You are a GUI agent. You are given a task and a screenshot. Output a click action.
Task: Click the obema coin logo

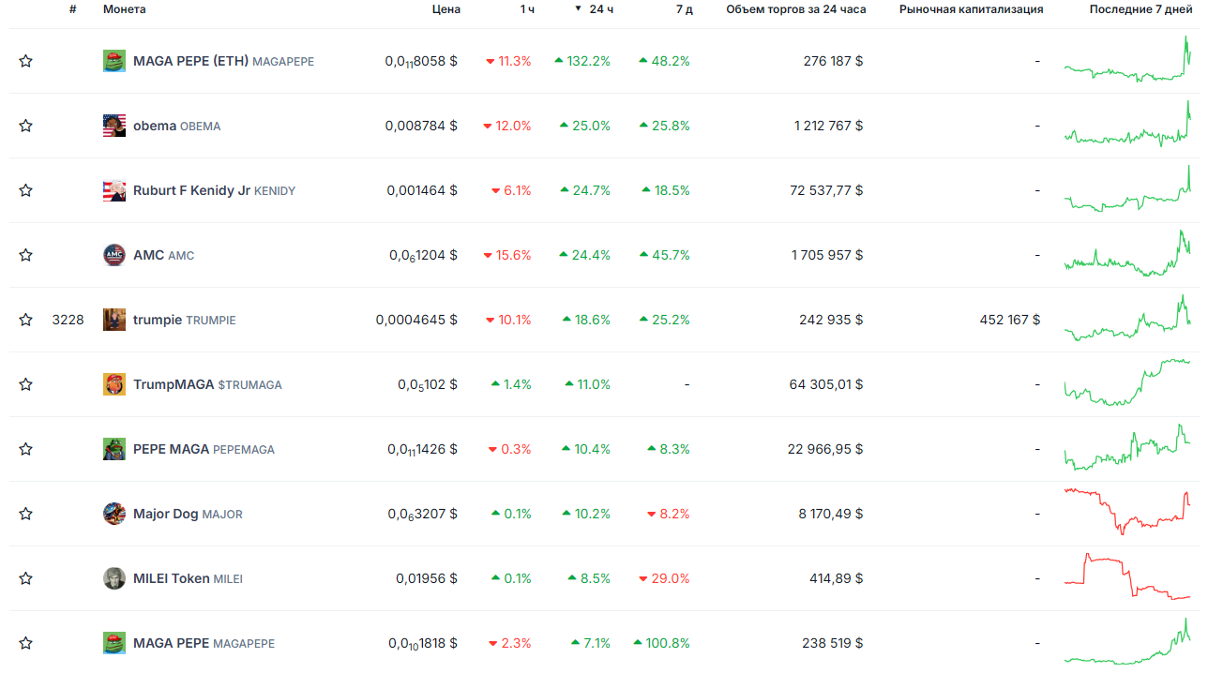point(114,126)
